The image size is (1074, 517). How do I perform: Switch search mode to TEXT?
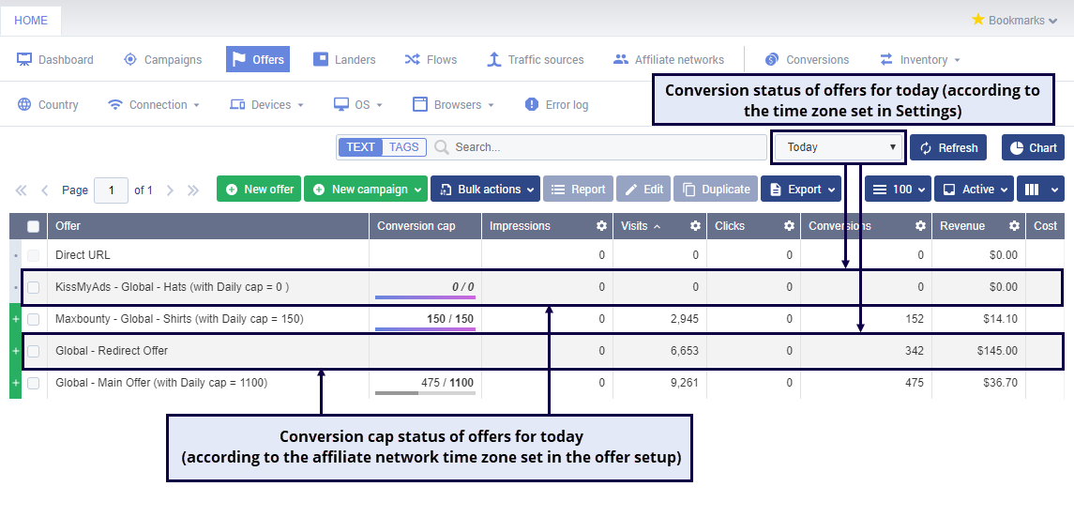pyautogui.click(x=360, y=147)
